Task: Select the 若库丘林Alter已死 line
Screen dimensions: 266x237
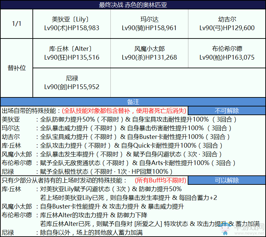Action: pos(150,224)
